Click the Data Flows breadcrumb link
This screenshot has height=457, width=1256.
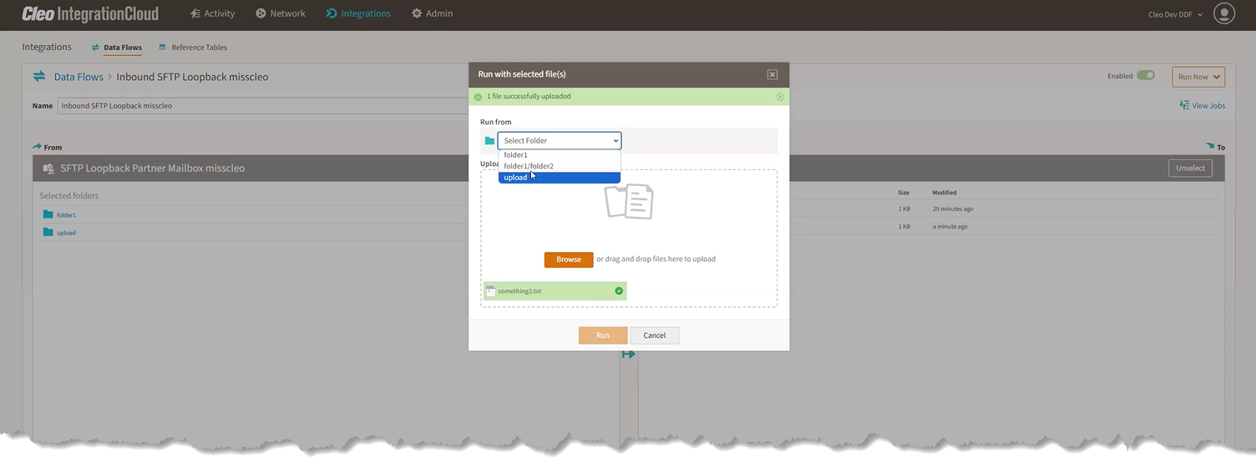78,77
